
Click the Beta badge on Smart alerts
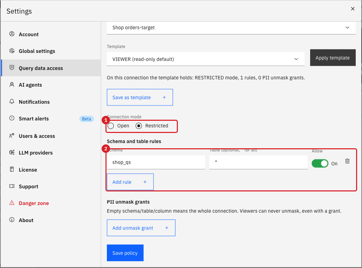click(87, 119)
